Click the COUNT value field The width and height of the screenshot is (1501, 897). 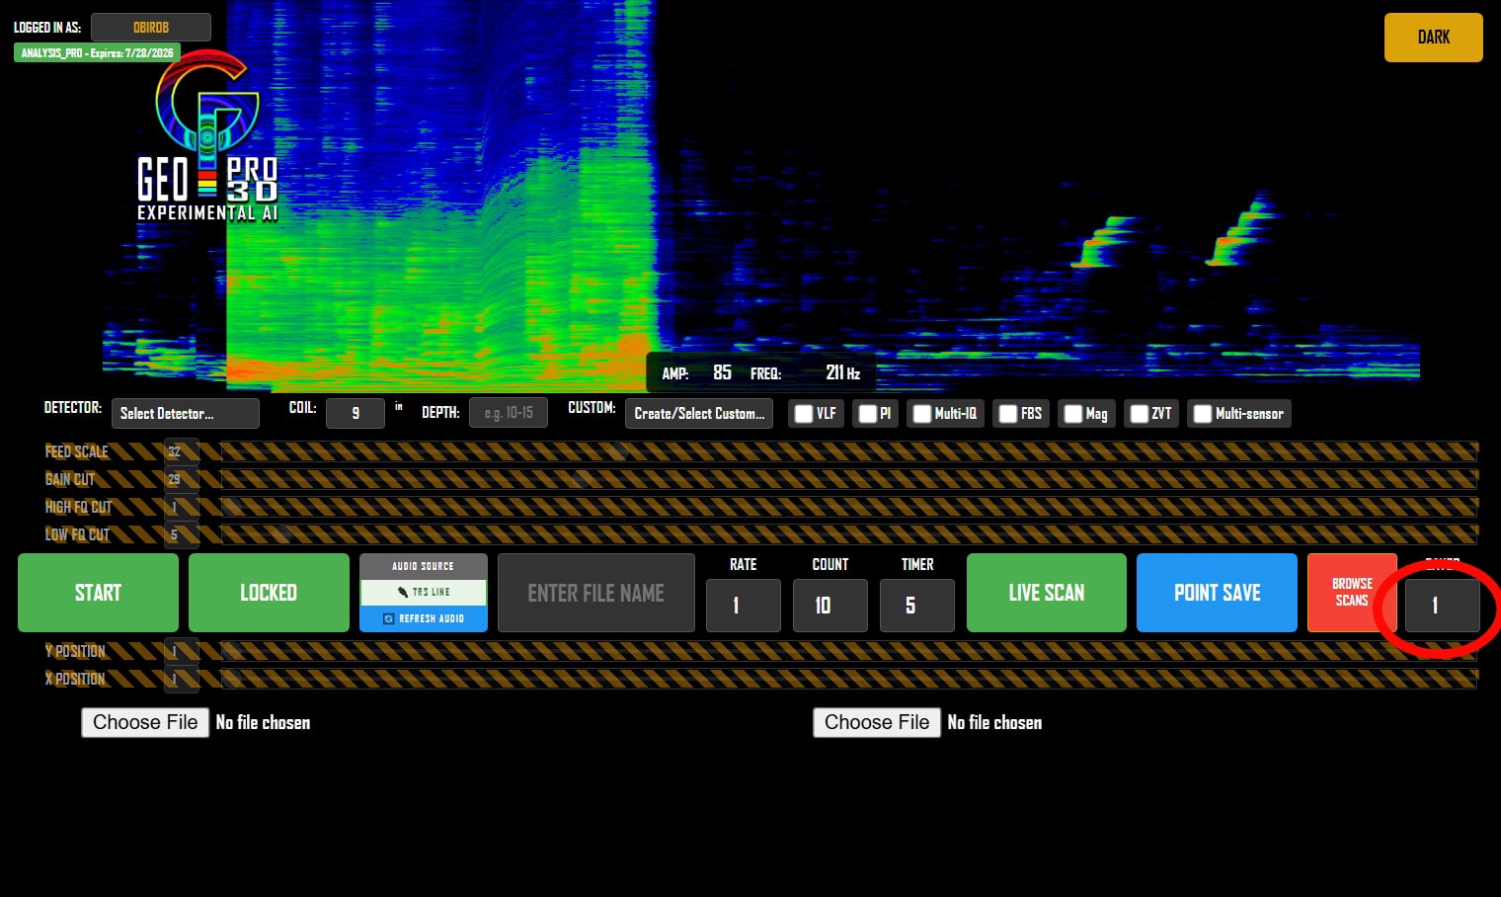(830, 606)
